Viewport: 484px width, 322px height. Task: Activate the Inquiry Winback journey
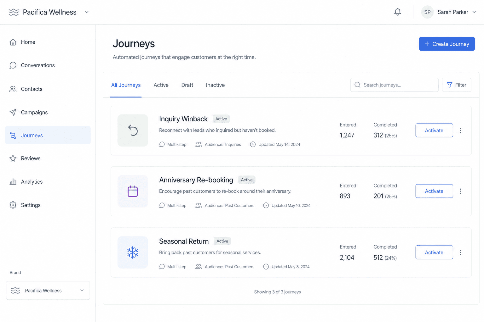[x=434, y=130]
